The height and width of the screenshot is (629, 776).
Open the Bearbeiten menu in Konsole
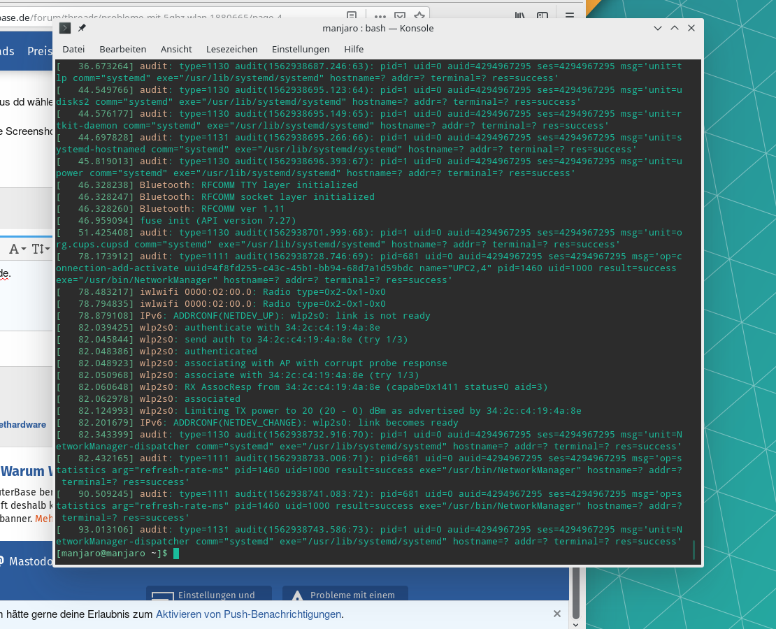click(x=123, y=49)
